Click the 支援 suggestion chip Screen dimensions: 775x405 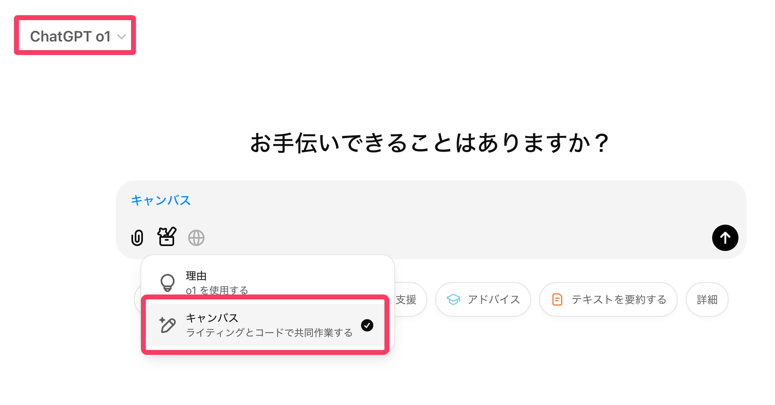click(x=407, y=299)
